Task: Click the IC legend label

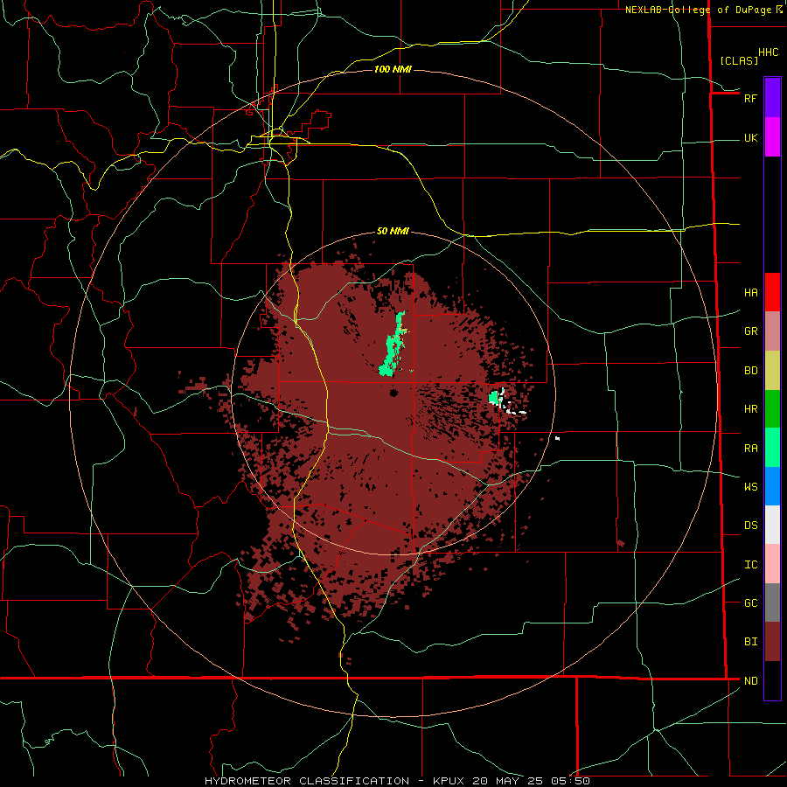Action: click(750, 564)
